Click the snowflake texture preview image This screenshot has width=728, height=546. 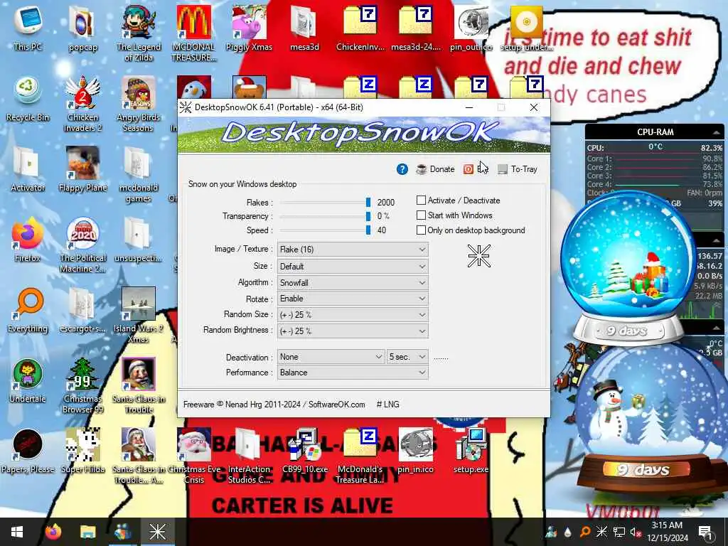click(478, 255)
